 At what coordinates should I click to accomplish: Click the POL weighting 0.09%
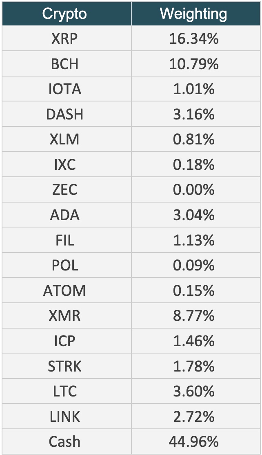coord(194,266)
